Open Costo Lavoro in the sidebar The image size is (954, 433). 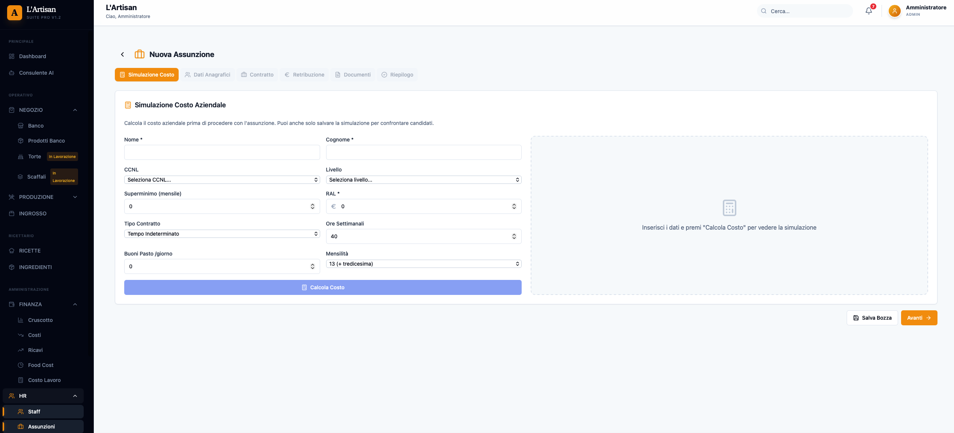(44, 380)
